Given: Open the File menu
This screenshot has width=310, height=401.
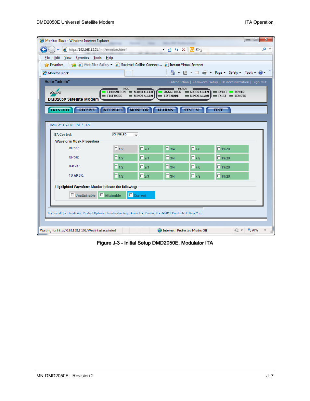Looking at the screenshot, I should (x=47, y=58).
